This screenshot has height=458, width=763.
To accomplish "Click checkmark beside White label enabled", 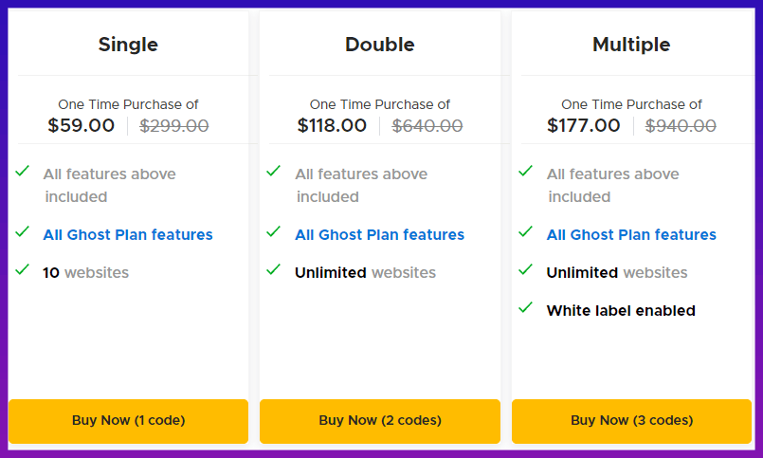I will pyautogui.click(x=526, y=308).
